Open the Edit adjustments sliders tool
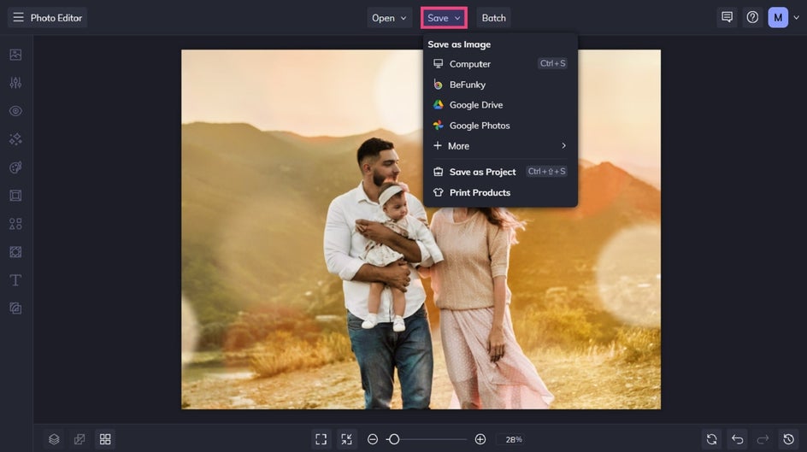 point(15,83)
